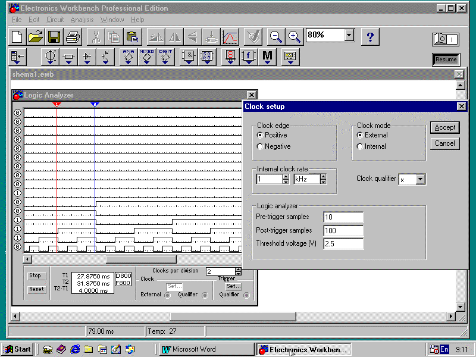Open the Help menu
476x357 pixels.
pyautogui.click(x=137, y=20)
